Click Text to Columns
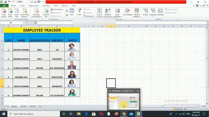 [99, 13]
